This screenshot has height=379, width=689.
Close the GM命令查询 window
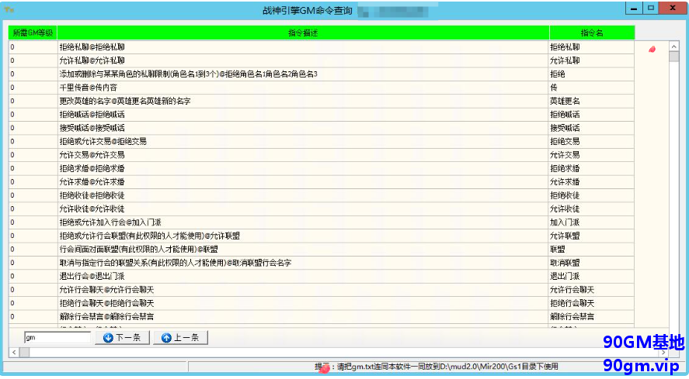pos(673,9)
